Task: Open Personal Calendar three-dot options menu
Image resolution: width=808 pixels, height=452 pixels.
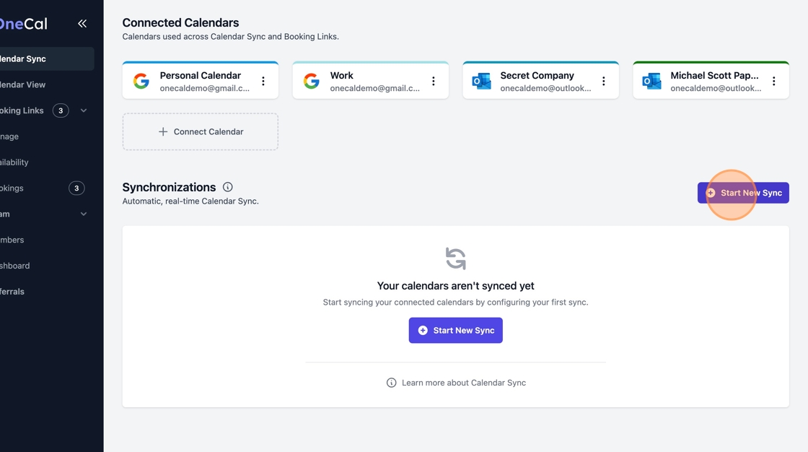Action: tap(263, 82)
